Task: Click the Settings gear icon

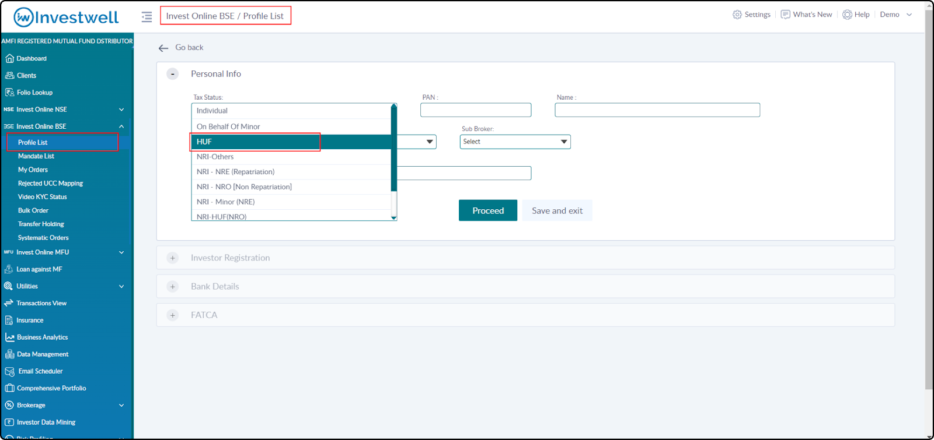Action: pyautogui.click(x=737, y=15)
